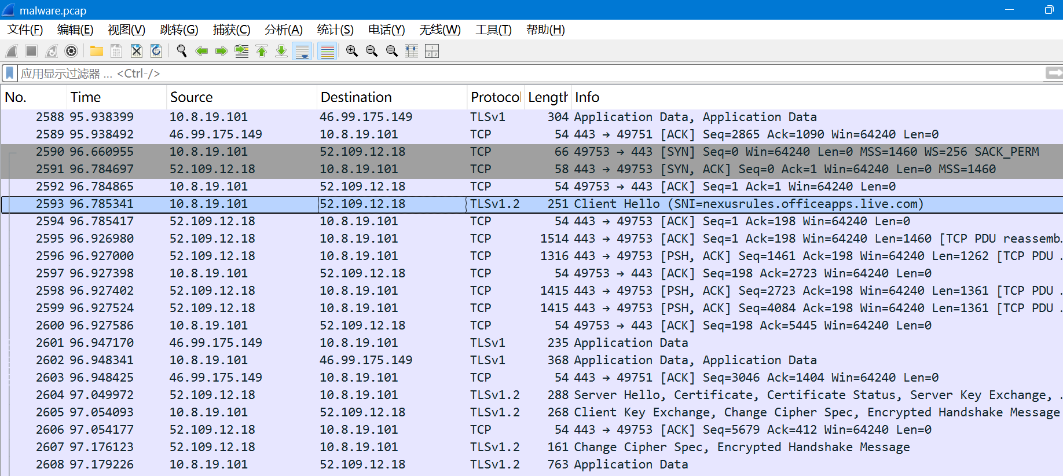
Task: Open the 文件(F) menu
Action: [25, 30]
